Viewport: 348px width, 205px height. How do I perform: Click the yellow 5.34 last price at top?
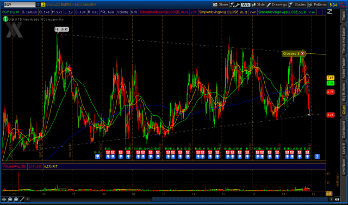[x=333, y=5]
